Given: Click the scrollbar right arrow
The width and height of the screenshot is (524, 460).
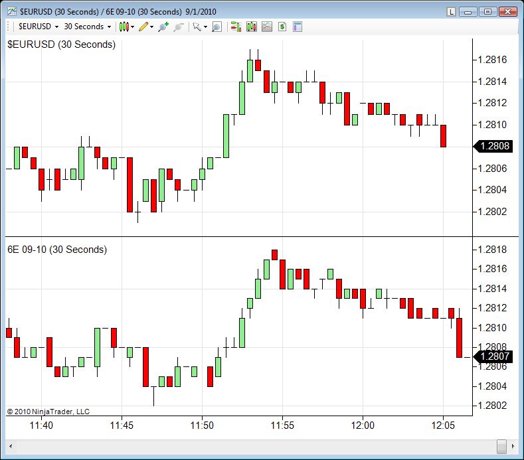Looking at the screenshot, I should click(x=513, y=446).
